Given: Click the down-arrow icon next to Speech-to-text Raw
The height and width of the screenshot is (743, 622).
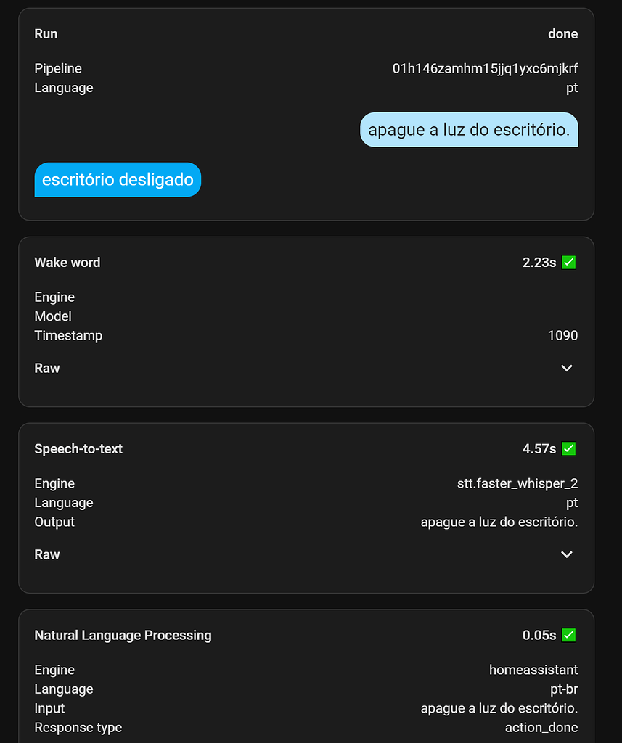Looking at the screenshot, I should [566, 554].
